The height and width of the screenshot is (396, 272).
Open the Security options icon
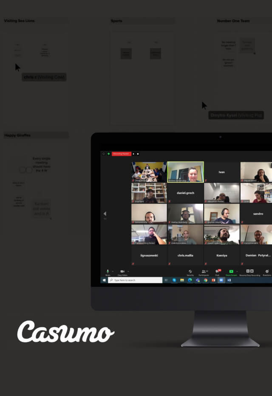[x=190, y=271]
